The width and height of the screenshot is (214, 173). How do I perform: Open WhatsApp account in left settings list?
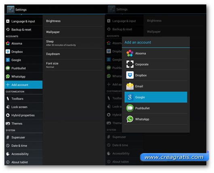pyautogui.click(x=23, y=77)
